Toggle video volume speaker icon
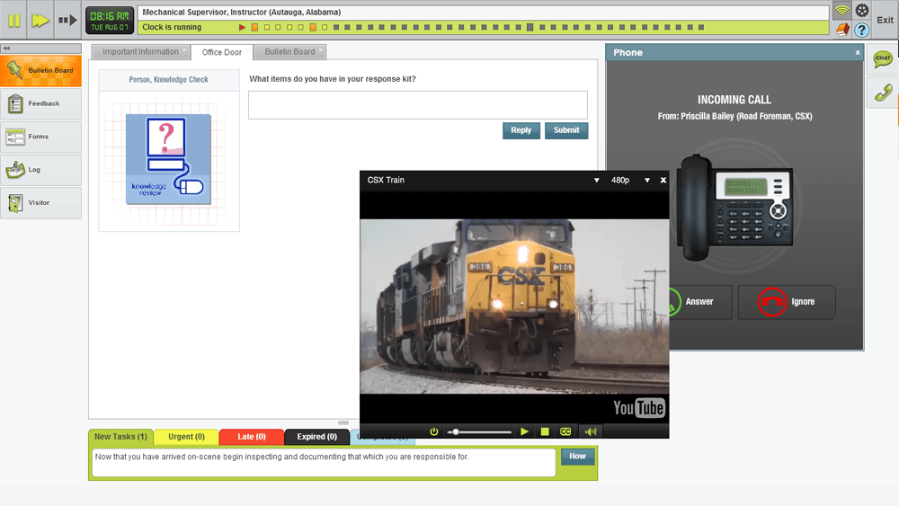Viewport: 899px width, 506px height. (591, 431)
